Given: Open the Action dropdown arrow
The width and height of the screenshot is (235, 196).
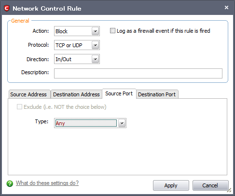Looking at the screenshot, I should click(x=95, y=31).
